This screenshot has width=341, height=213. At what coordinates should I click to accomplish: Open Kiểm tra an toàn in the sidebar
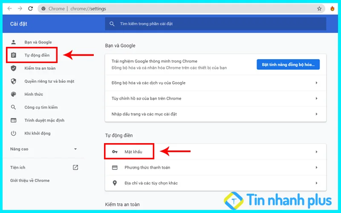point(40,68)
